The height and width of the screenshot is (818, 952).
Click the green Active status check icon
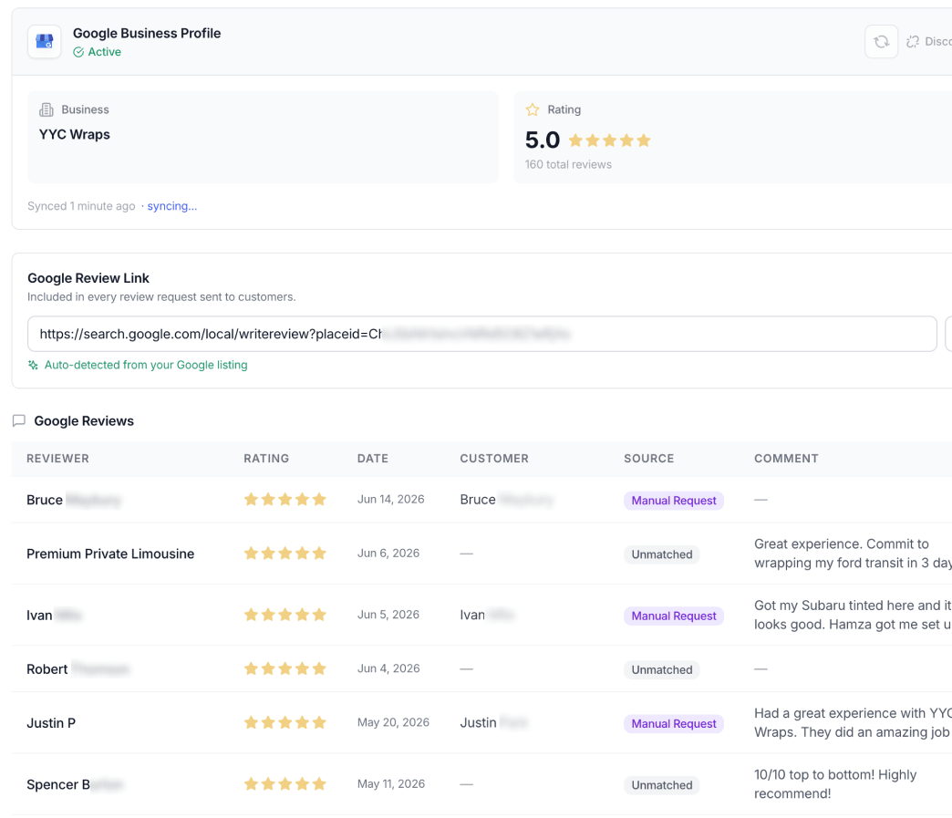[78, 52]
